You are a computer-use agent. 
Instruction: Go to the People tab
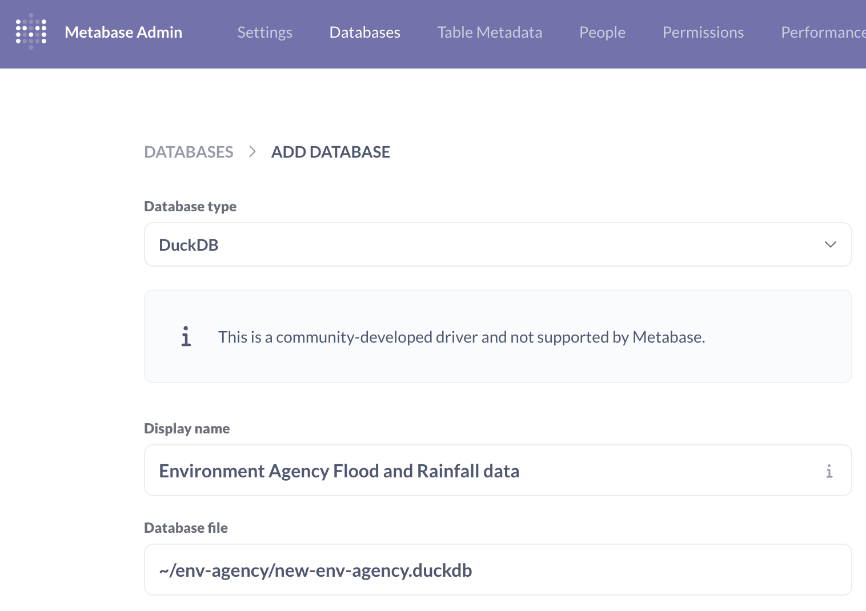coord(602,33)
